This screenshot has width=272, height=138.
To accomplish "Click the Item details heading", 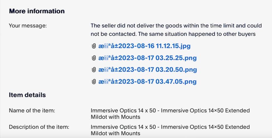I will [x=27, y=95].
